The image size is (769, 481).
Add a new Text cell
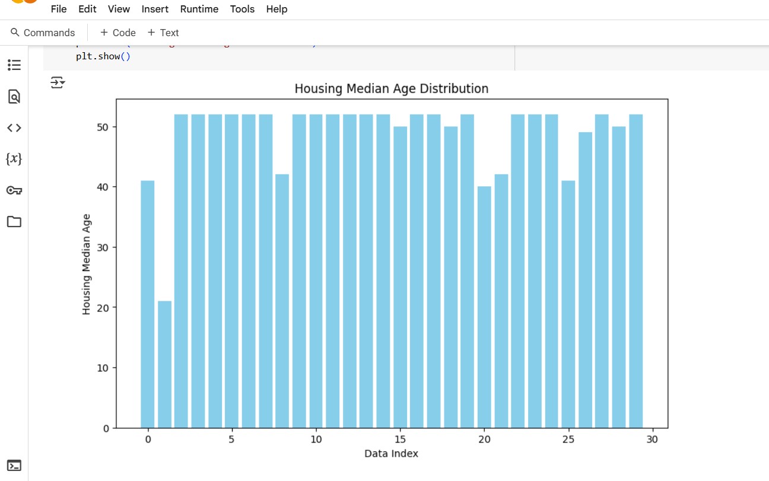coord(163,33)
